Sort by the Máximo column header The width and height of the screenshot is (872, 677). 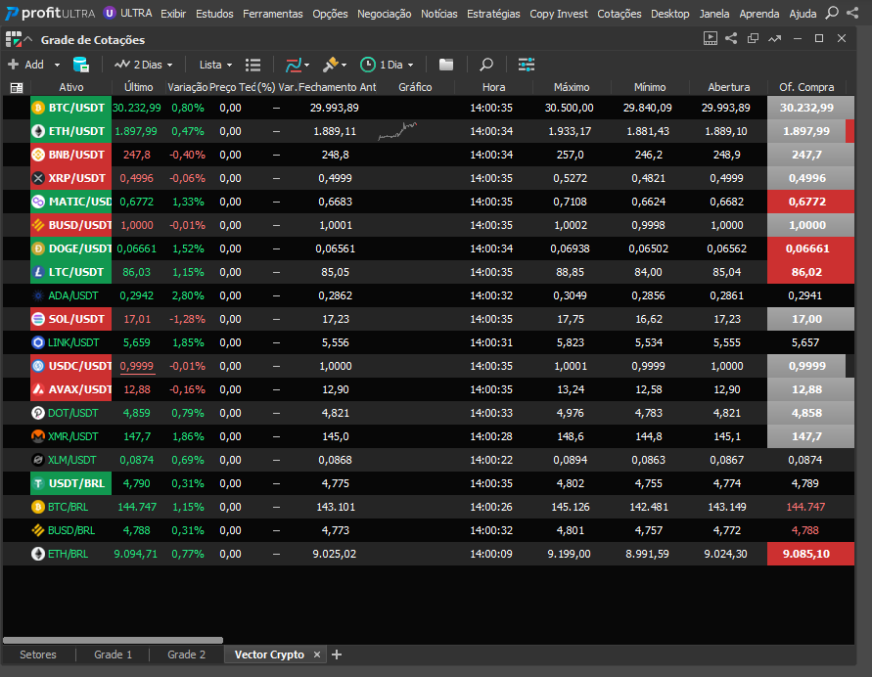(x=572, y=87)
